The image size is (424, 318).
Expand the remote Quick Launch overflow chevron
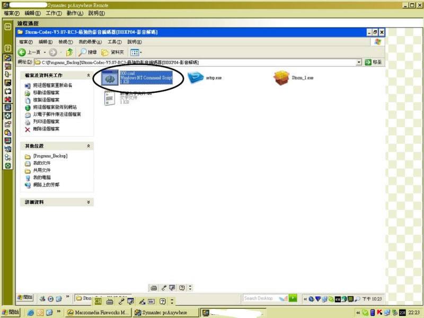click(68, 297)
